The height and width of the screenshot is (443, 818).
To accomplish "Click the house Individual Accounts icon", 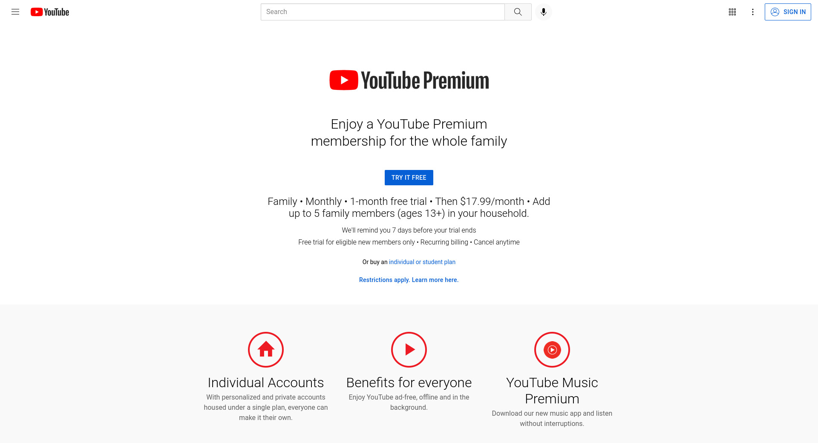I will coord(266,350).
